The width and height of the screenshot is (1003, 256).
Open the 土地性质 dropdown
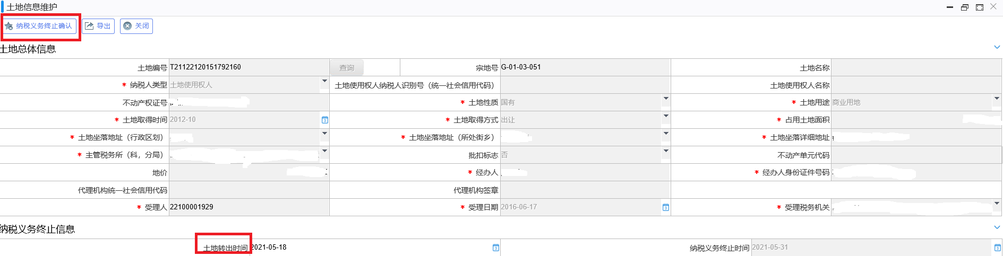pos(666,99)
